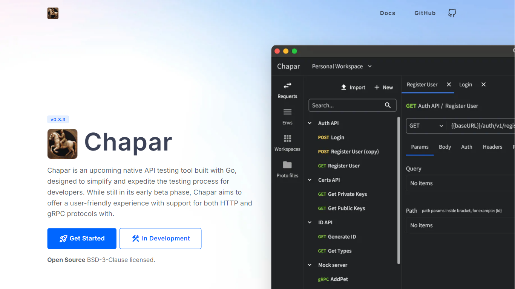Collapse the Certs API group
This screenshot has width=515, height=289.
[x=310, y=180]
